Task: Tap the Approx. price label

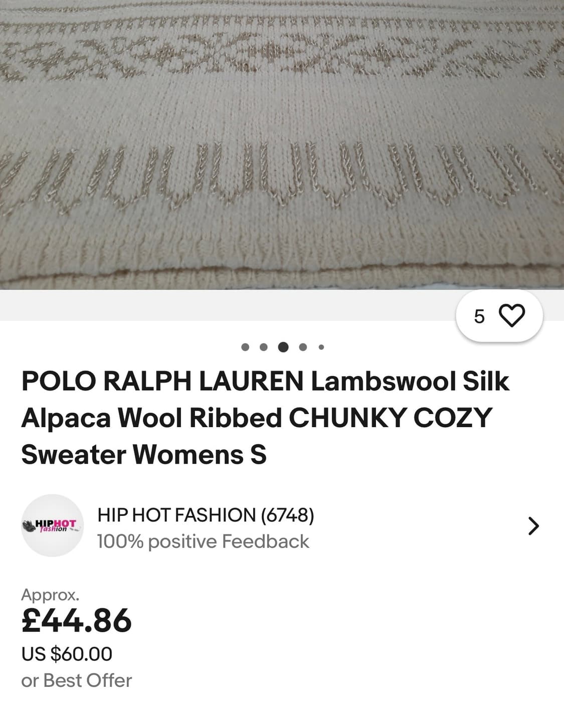Action: [x=50, y=595]
